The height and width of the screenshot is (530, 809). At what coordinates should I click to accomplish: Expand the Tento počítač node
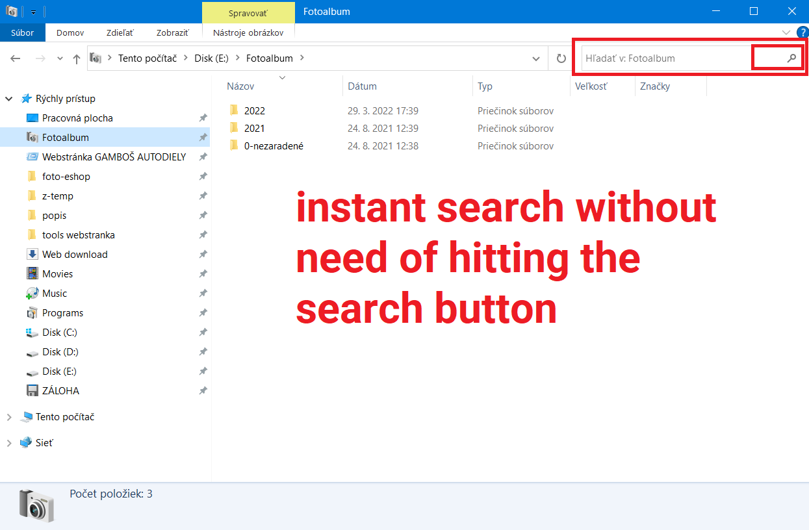(x=8, y=416)
